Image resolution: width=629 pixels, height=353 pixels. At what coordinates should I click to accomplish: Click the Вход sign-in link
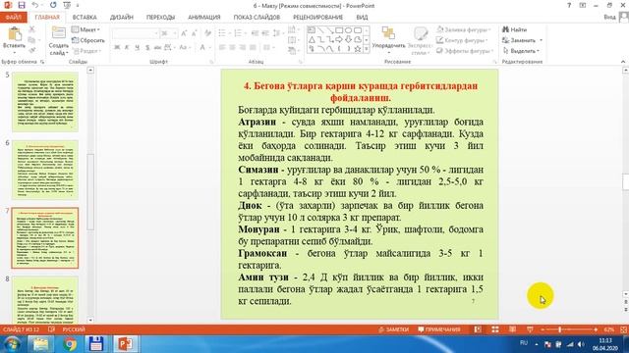[609, 18]
